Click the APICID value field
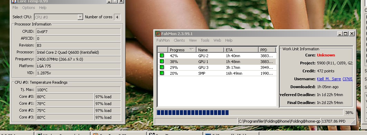 coord(78,38)
